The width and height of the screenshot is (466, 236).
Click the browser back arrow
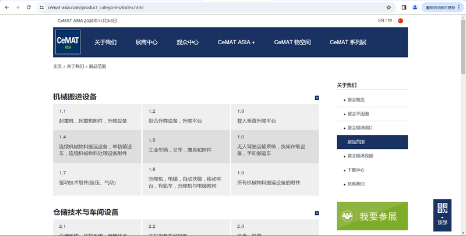point(6,8)
